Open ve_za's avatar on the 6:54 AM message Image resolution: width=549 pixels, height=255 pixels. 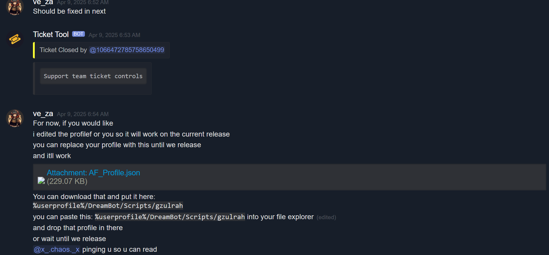pos(15,118)
